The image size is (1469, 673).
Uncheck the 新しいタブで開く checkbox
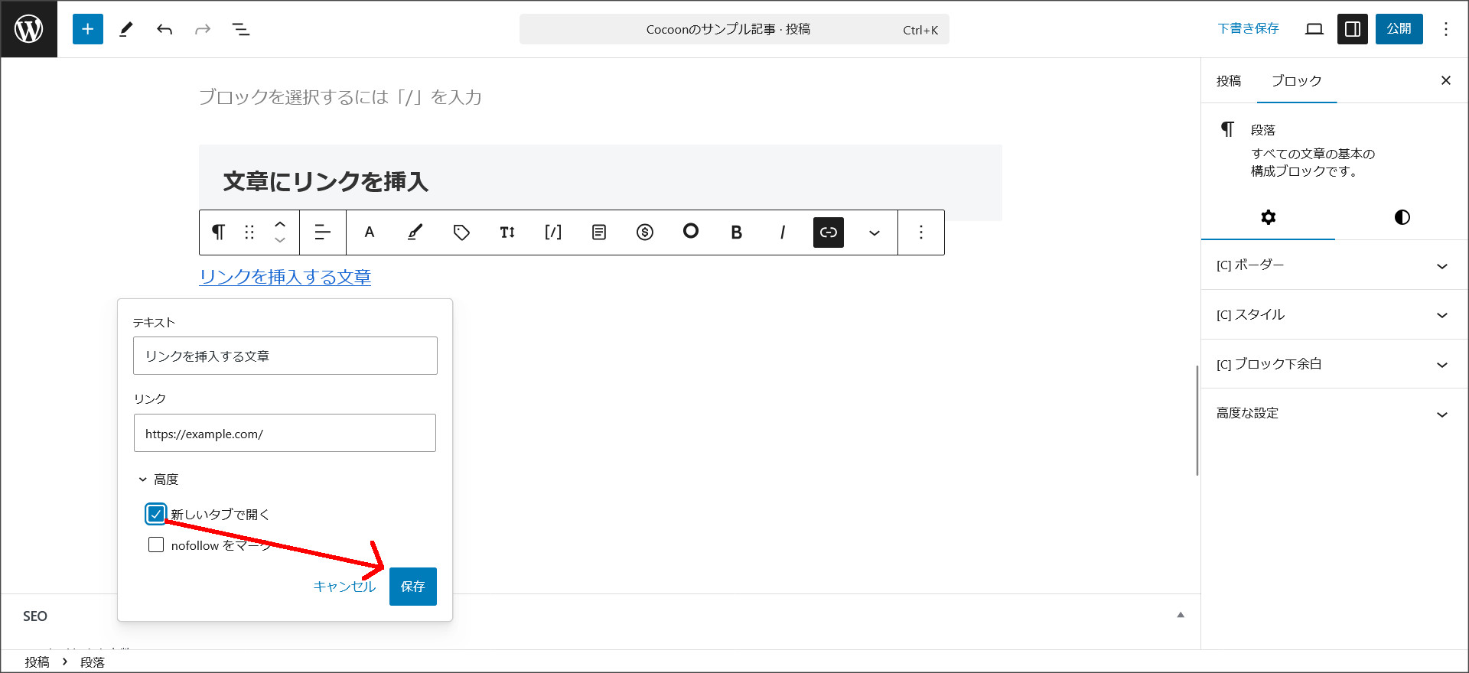coord(156,514)
